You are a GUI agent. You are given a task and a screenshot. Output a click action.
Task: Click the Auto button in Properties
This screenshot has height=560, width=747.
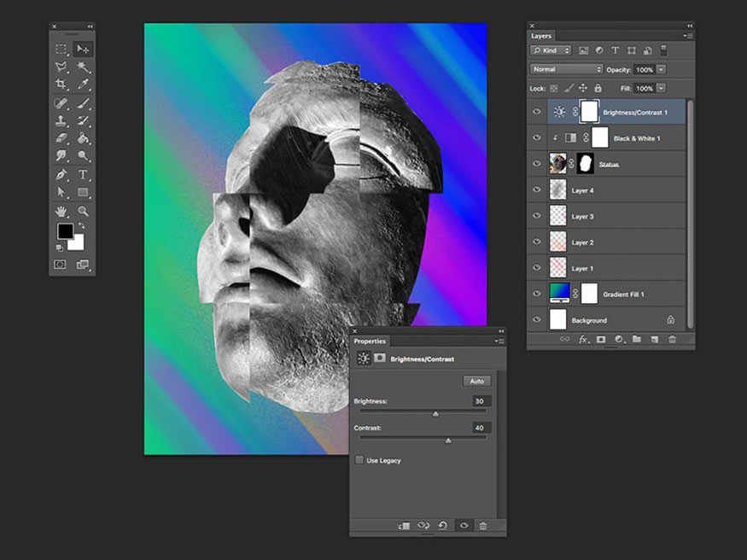(477, 381)
